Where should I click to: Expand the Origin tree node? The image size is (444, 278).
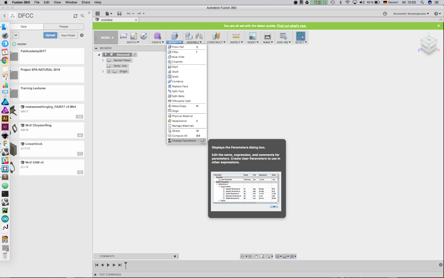click(103, 71)
